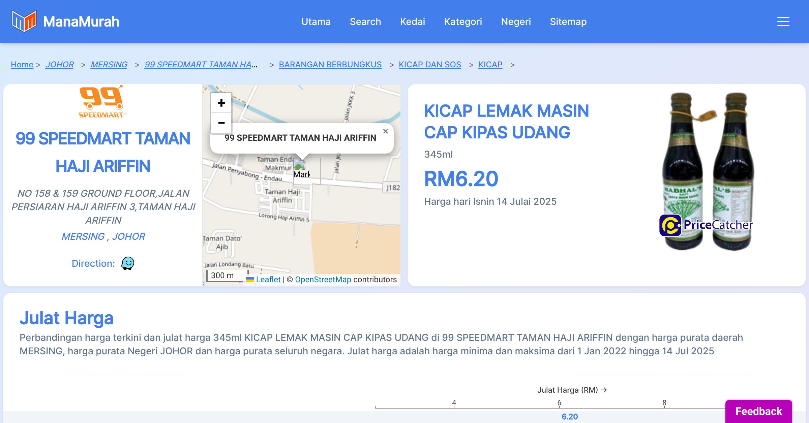Click the JOHOR breadcrumb link
The width and height of the screenshot is (809, 423).
60,64
